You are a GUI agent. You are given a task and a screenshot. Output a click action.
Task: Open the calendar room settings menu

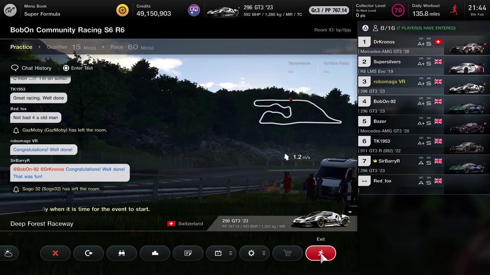[x=221, y=253]
